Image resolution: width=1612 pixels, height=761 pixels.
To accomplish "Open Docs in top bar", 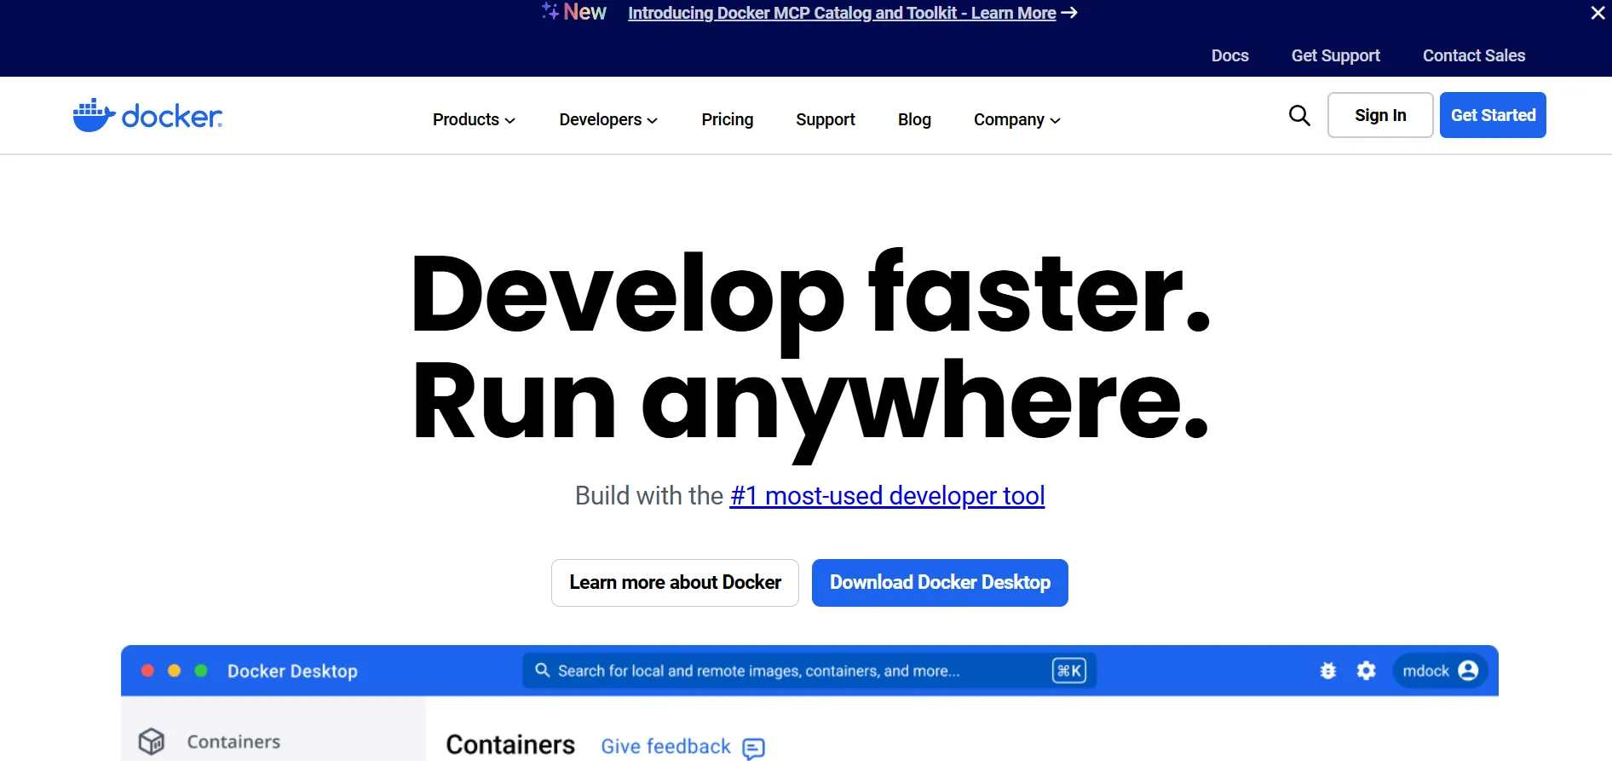I will pyautogui.click(x=1230, y=55).
